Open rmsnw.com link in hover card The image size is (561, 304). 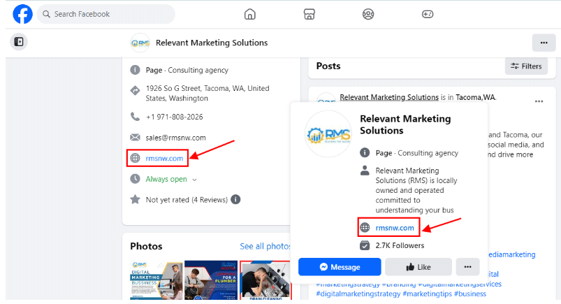point(395,228)
